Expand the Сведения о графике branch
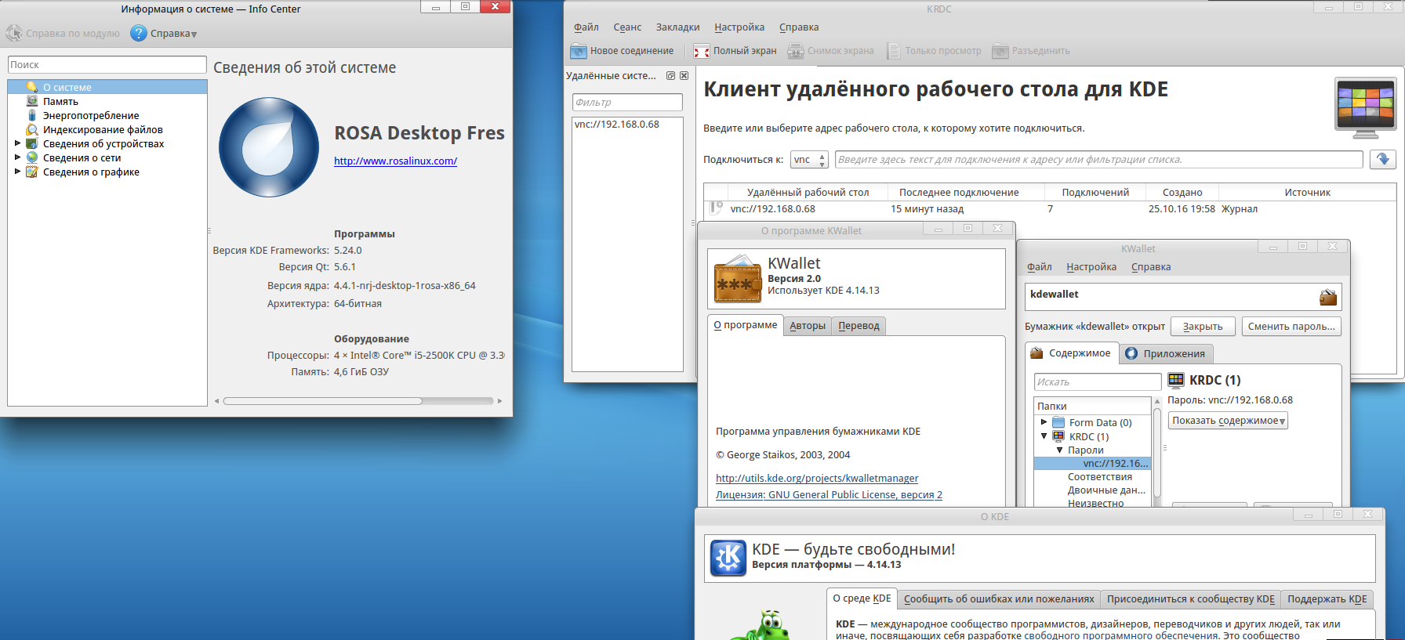Image resolution: width=1405 pixels, height=640 pixels. coord(17,172)
